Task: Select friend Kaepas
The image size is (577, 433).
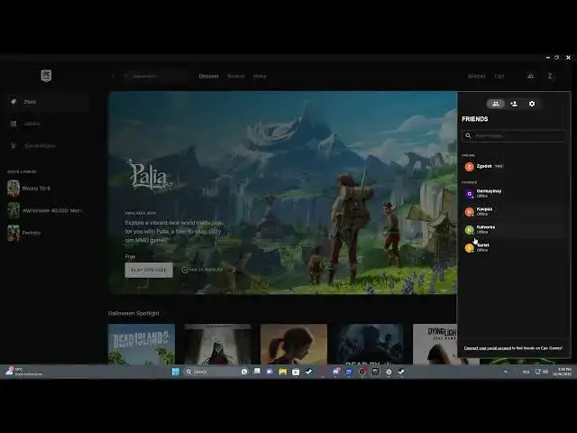Action: point(514,211)
